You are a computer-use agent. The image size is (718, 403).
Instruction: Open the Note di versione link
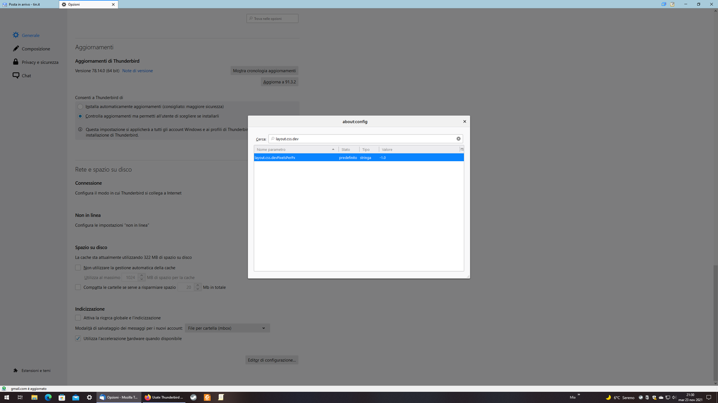[137, 71]
